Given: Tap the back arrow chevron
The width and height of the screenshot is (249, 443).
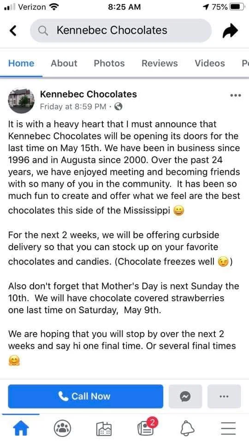Looking at the screenshot, I should [x=13, y=30].
